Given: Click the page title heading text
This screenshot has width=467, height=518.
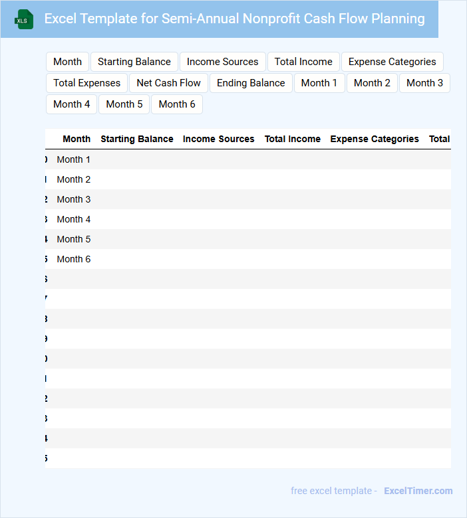Looking at the screenshot, I should click(x=235, y=19).
